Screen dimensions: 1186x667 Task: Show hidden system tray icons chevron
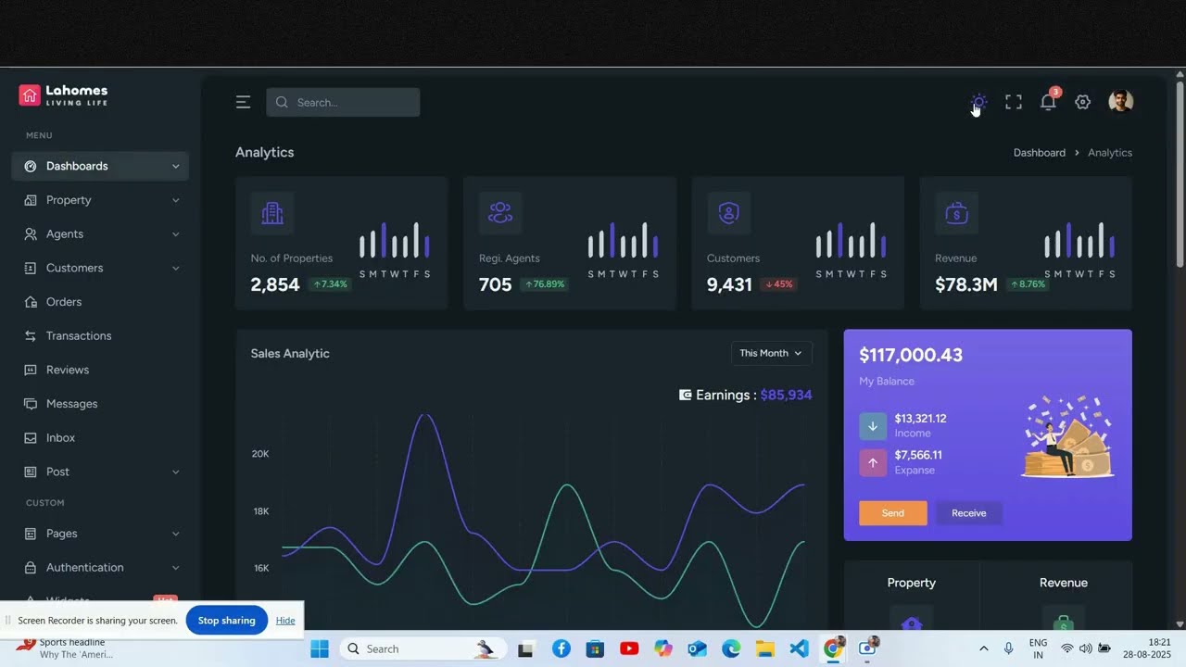[983, 648]
